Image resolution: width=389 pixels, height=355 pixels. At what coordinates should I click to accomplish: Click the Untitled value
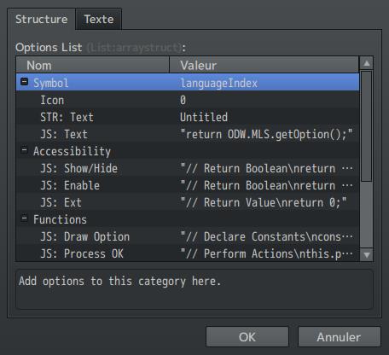click(x=204, y=117)
